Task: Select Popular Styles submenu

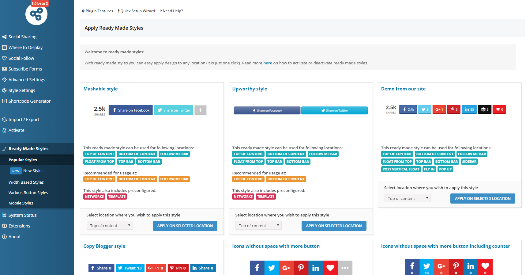Action: point(37,160)
